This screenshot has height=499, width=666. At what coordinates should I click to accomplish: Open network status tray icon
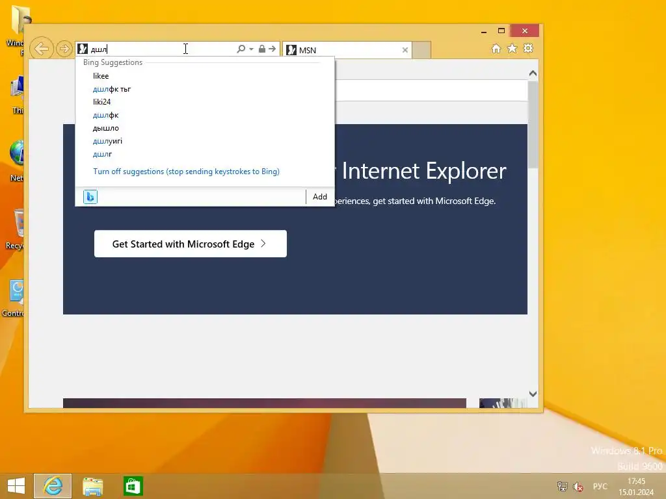(x=563, y=486)
